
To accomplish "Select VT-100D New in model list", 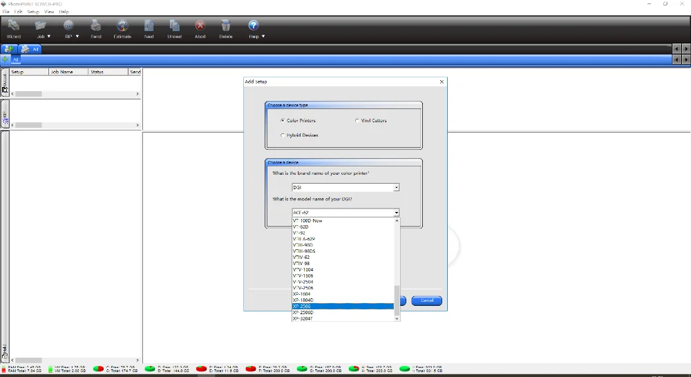I will (343, 221).
